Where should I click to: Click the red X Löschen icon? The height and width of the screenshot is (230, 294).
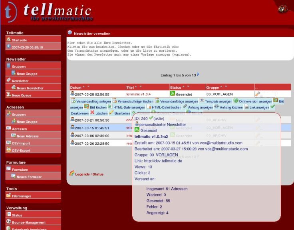tap(92, 112)
